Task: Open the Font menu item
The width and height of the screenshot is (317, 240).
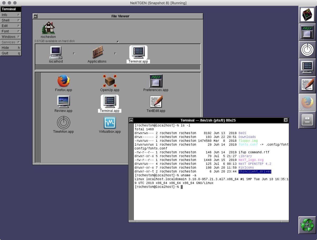Action: tap(11, 31)
